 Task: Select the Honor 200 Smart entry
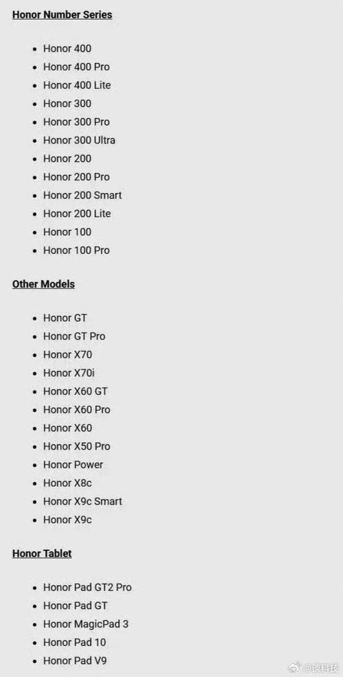(82, 195)
